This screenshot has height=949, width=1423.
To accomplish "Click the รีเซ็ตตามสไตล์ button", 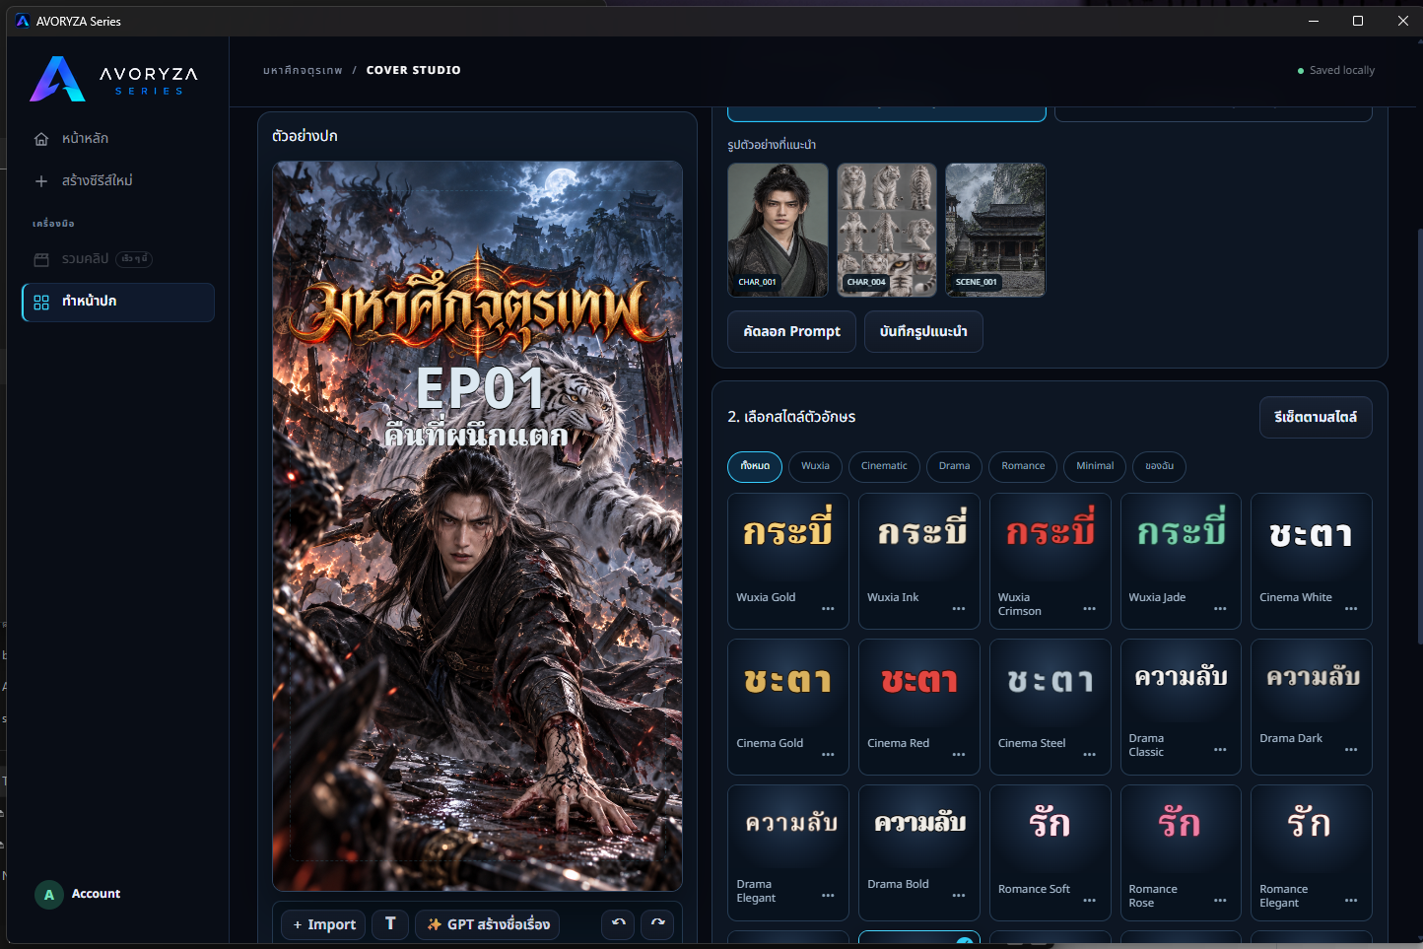I will pyautogui.click(x=1316, y=417).
